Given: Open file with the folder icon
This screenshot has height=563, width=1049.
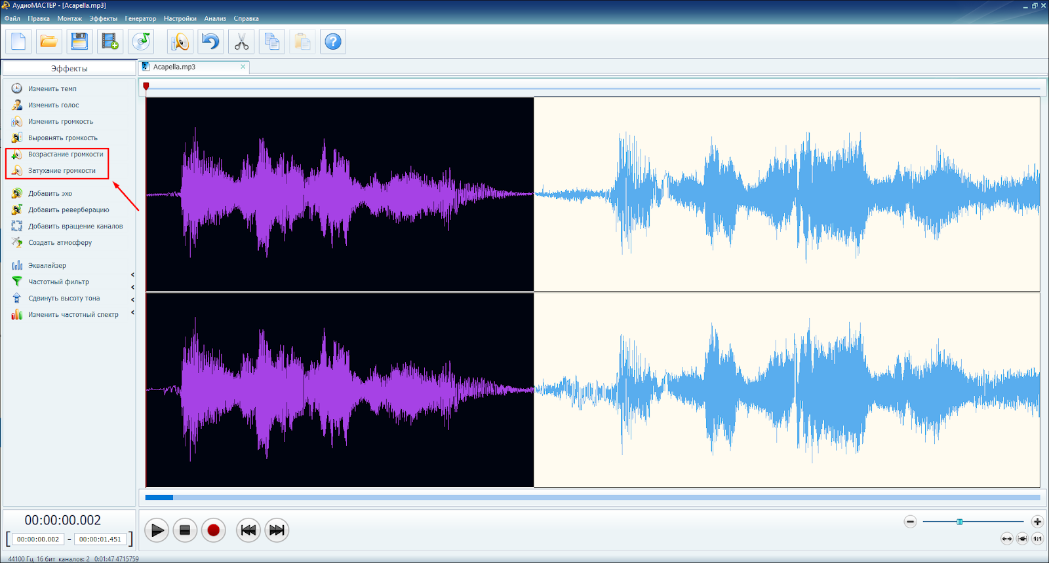Looking at the screenshot, I should pyautogui.click(x=49, y=42).
